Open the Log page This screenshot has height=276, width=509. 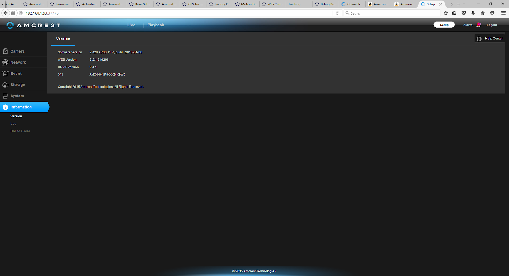13,124
